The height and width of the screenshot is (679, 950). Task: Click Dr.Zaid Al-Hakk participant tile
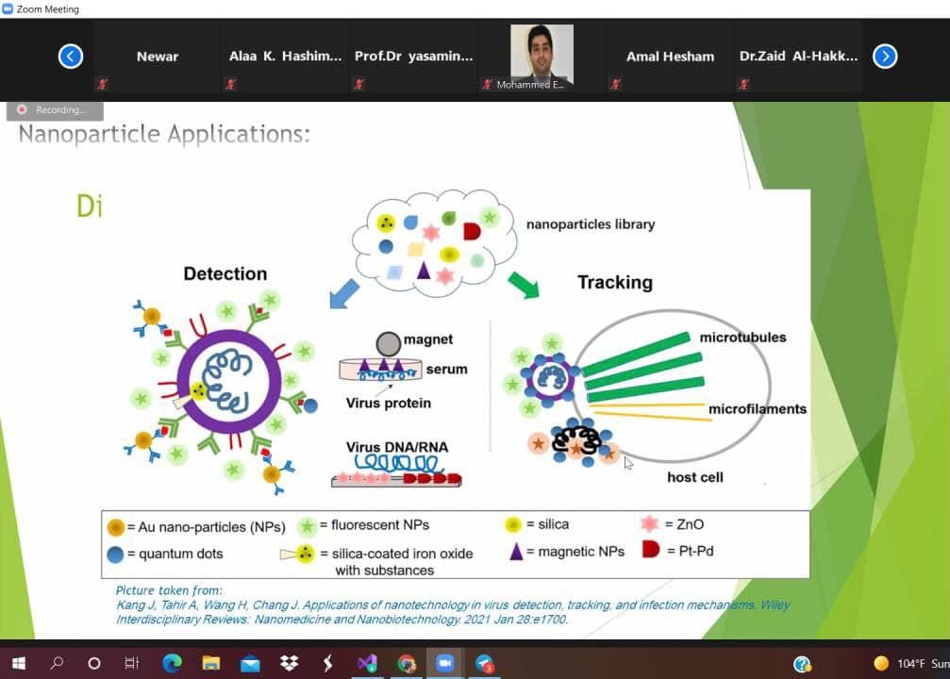click(x=798, y=57)
